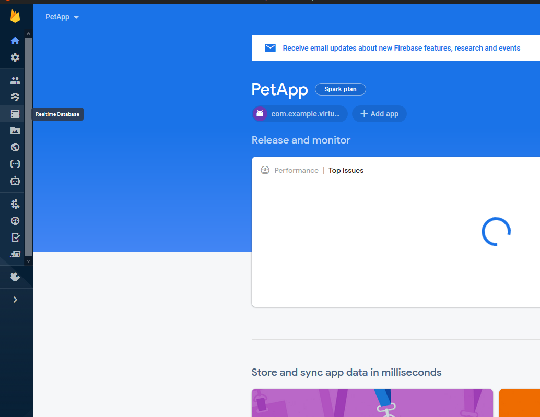Open Extensions icon in sidebar
This screenshot has height=417, width=540.
click(15, 277)
